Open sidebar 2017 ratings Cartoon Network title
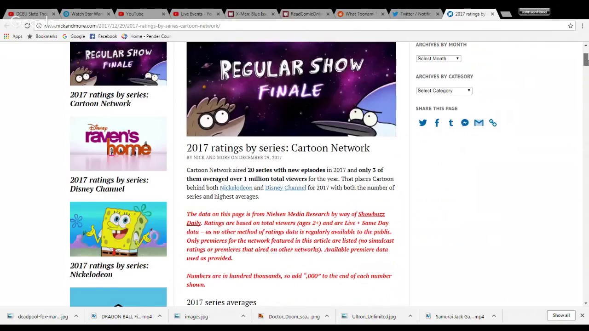Viewport: 589px width, 331px height. point(109,99)
